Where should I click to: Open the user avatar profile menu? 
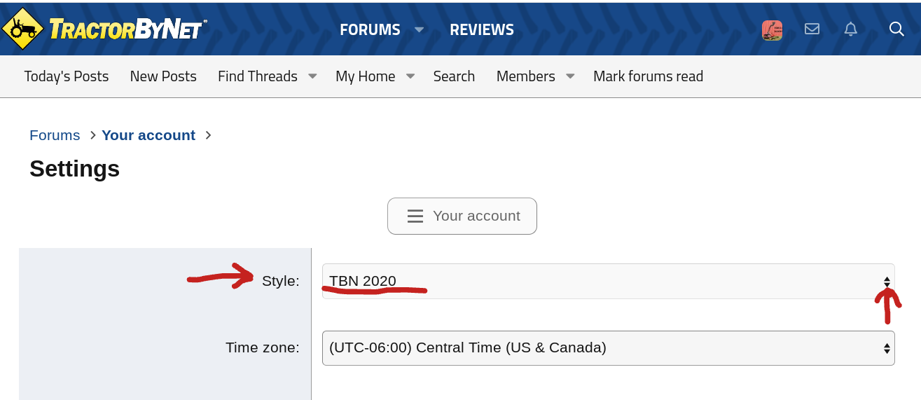772,29
